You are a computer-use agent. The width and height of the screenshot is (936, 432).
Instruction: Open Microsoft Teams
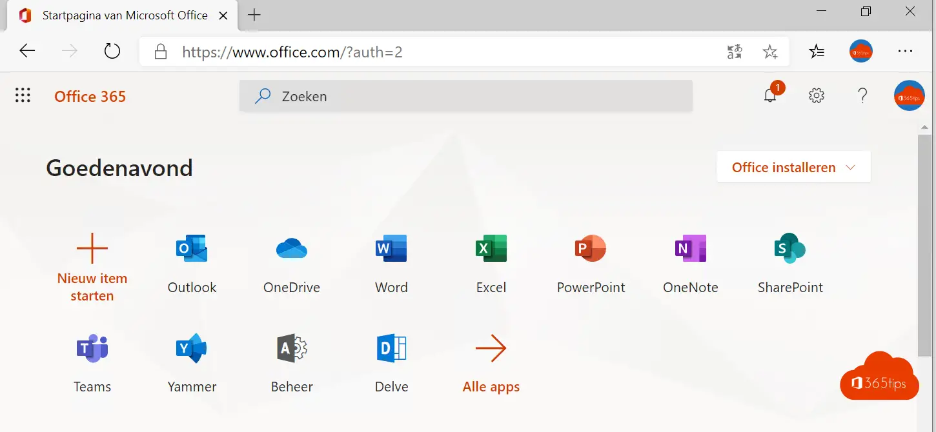[x=92, y=349]
